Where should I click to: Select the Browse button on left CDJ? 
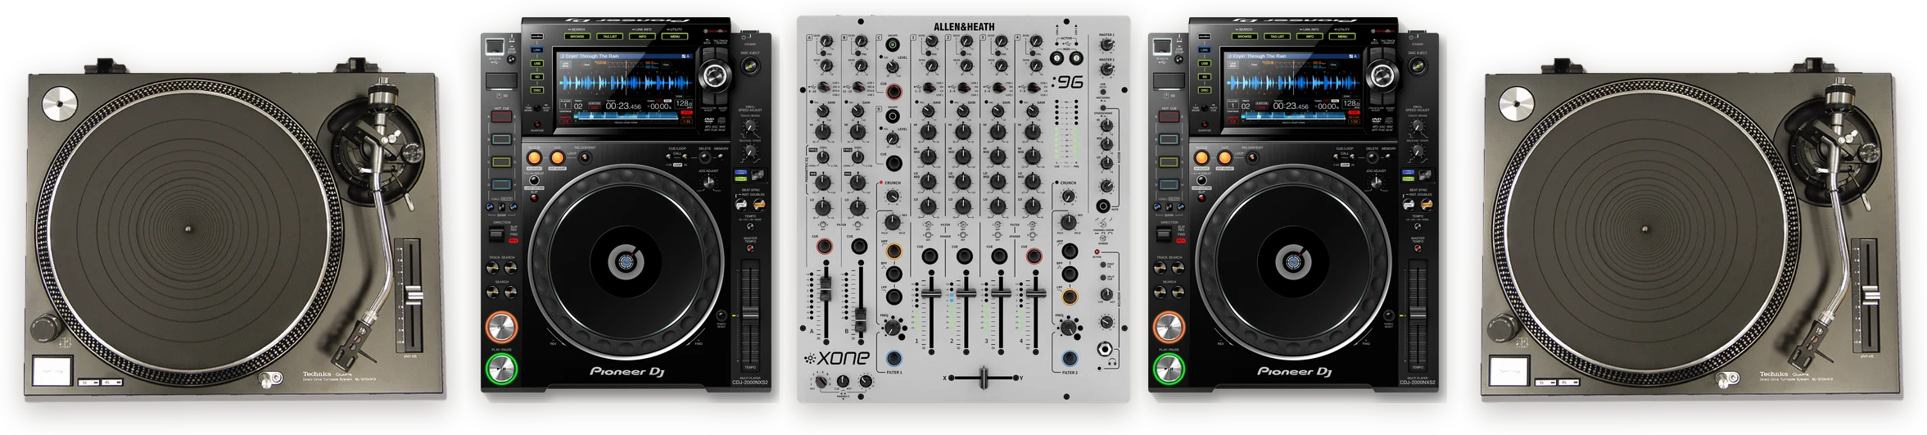(577, 36)
